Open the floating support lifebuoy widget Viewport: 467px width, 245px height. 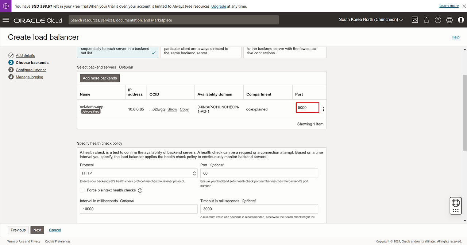(x=455, y=203)
